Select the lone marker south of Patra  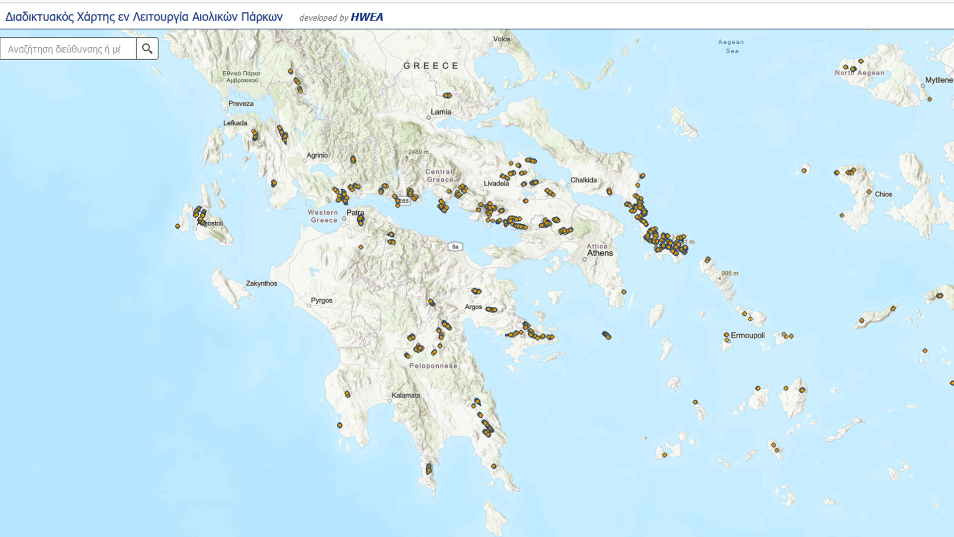click(x=361, y=247)
